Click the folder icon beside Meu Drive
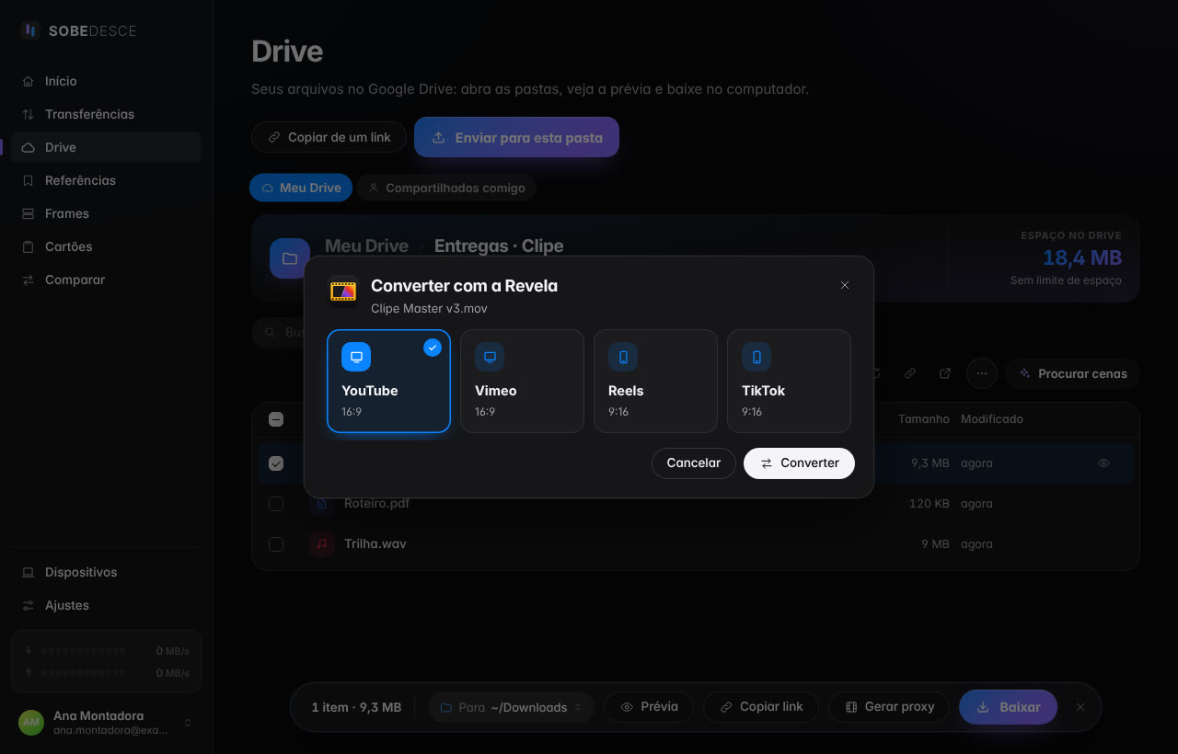This screenshot has height=754, width=1178. (x=290, y=258)
